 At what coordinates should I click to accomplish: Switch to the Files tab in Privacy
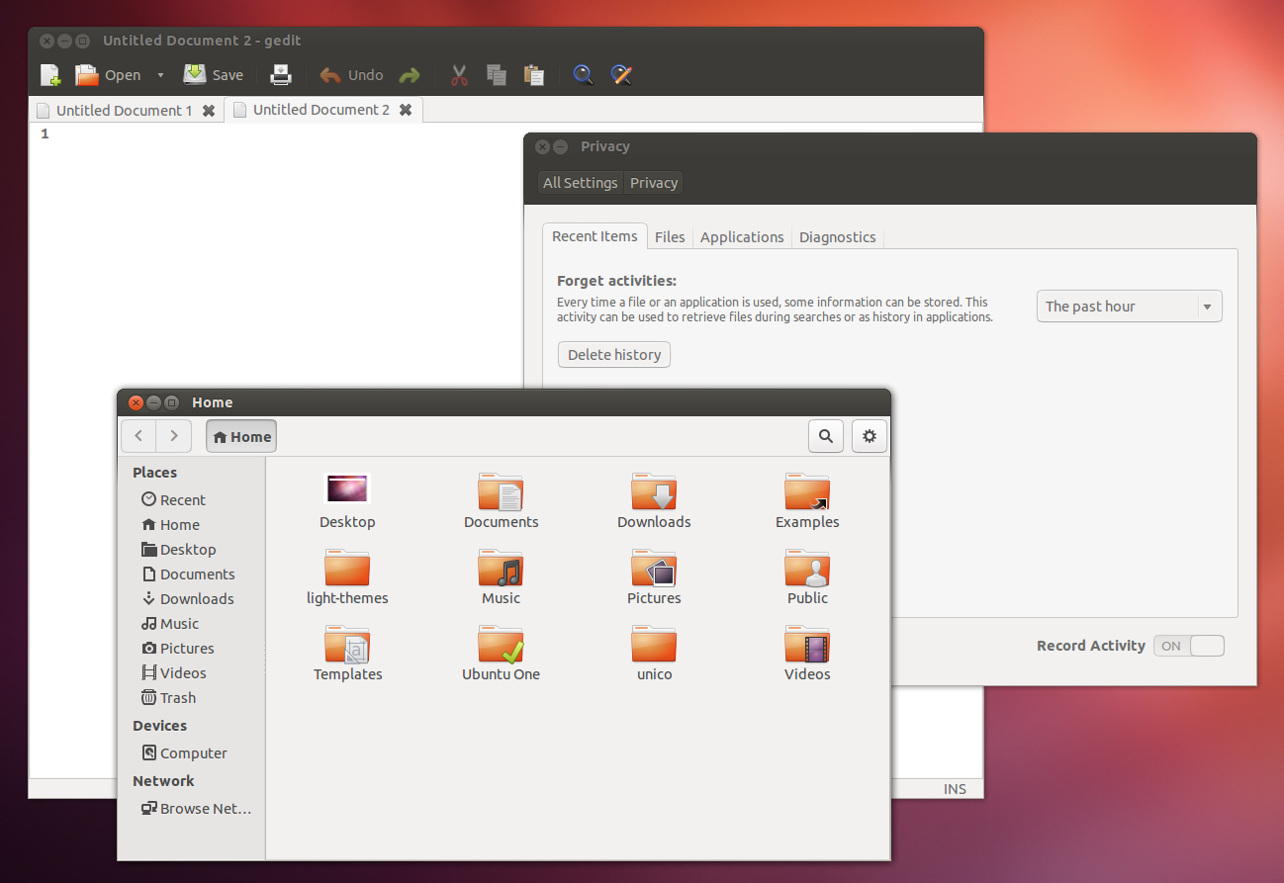pyautogui.click(x=670, y=237)
